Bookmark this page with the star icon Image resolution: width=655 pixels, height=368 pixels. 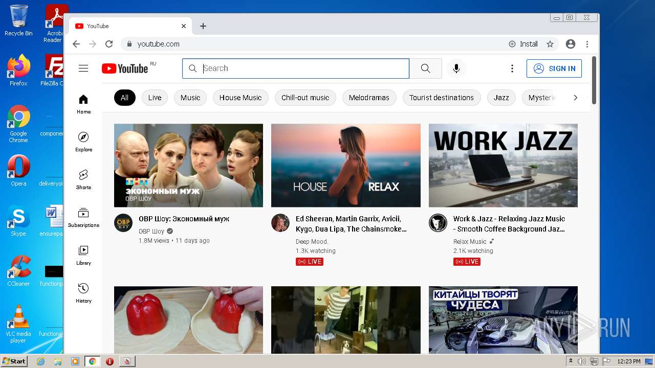(x=550, y=44)
